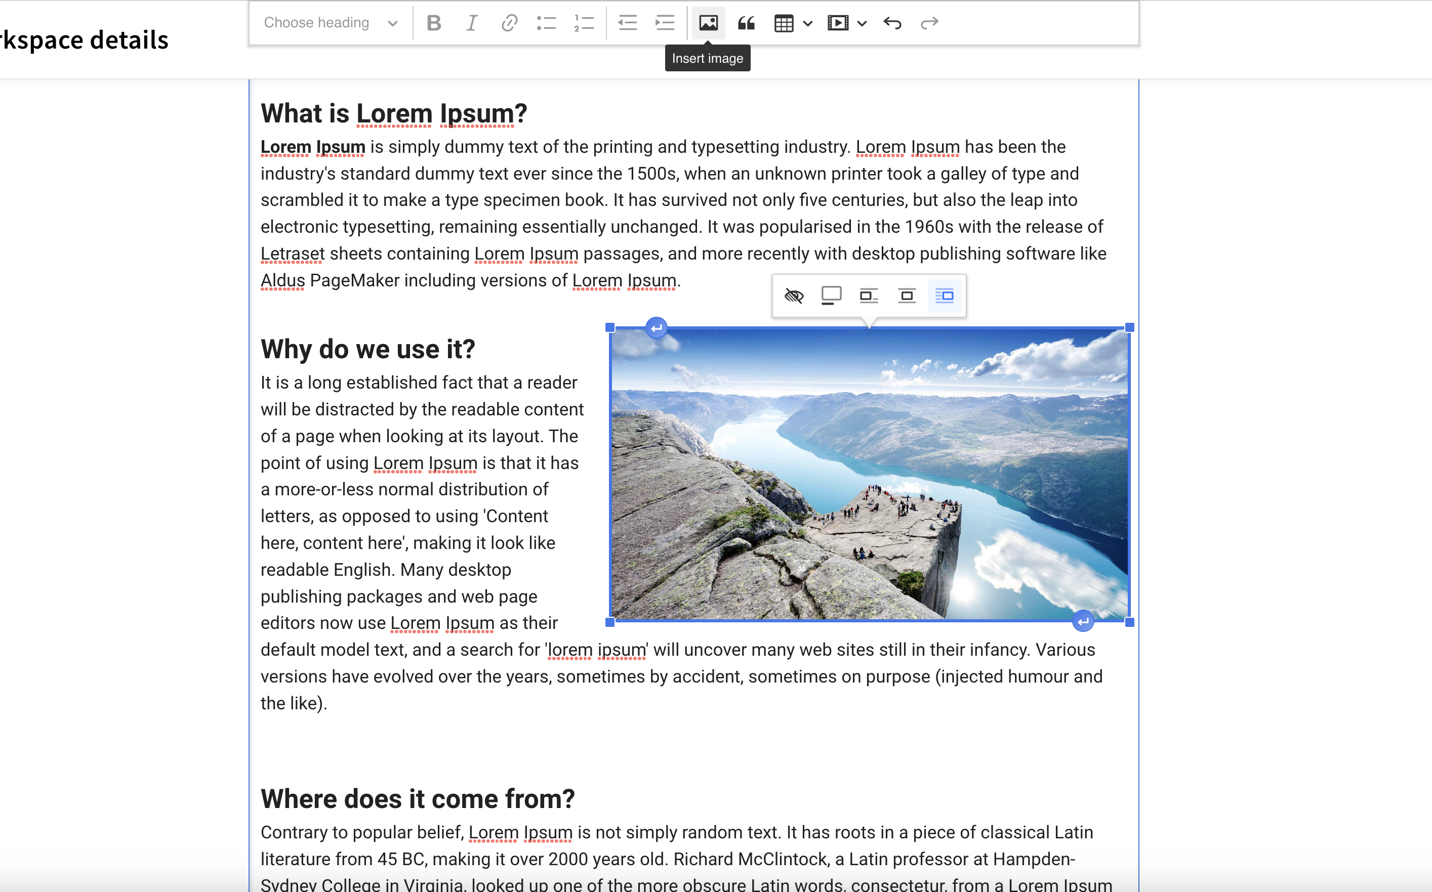Viewport: 1432px width, 892px height.
Task: Expand the insert table dropdown arrow
Action: tap(808, 24)
